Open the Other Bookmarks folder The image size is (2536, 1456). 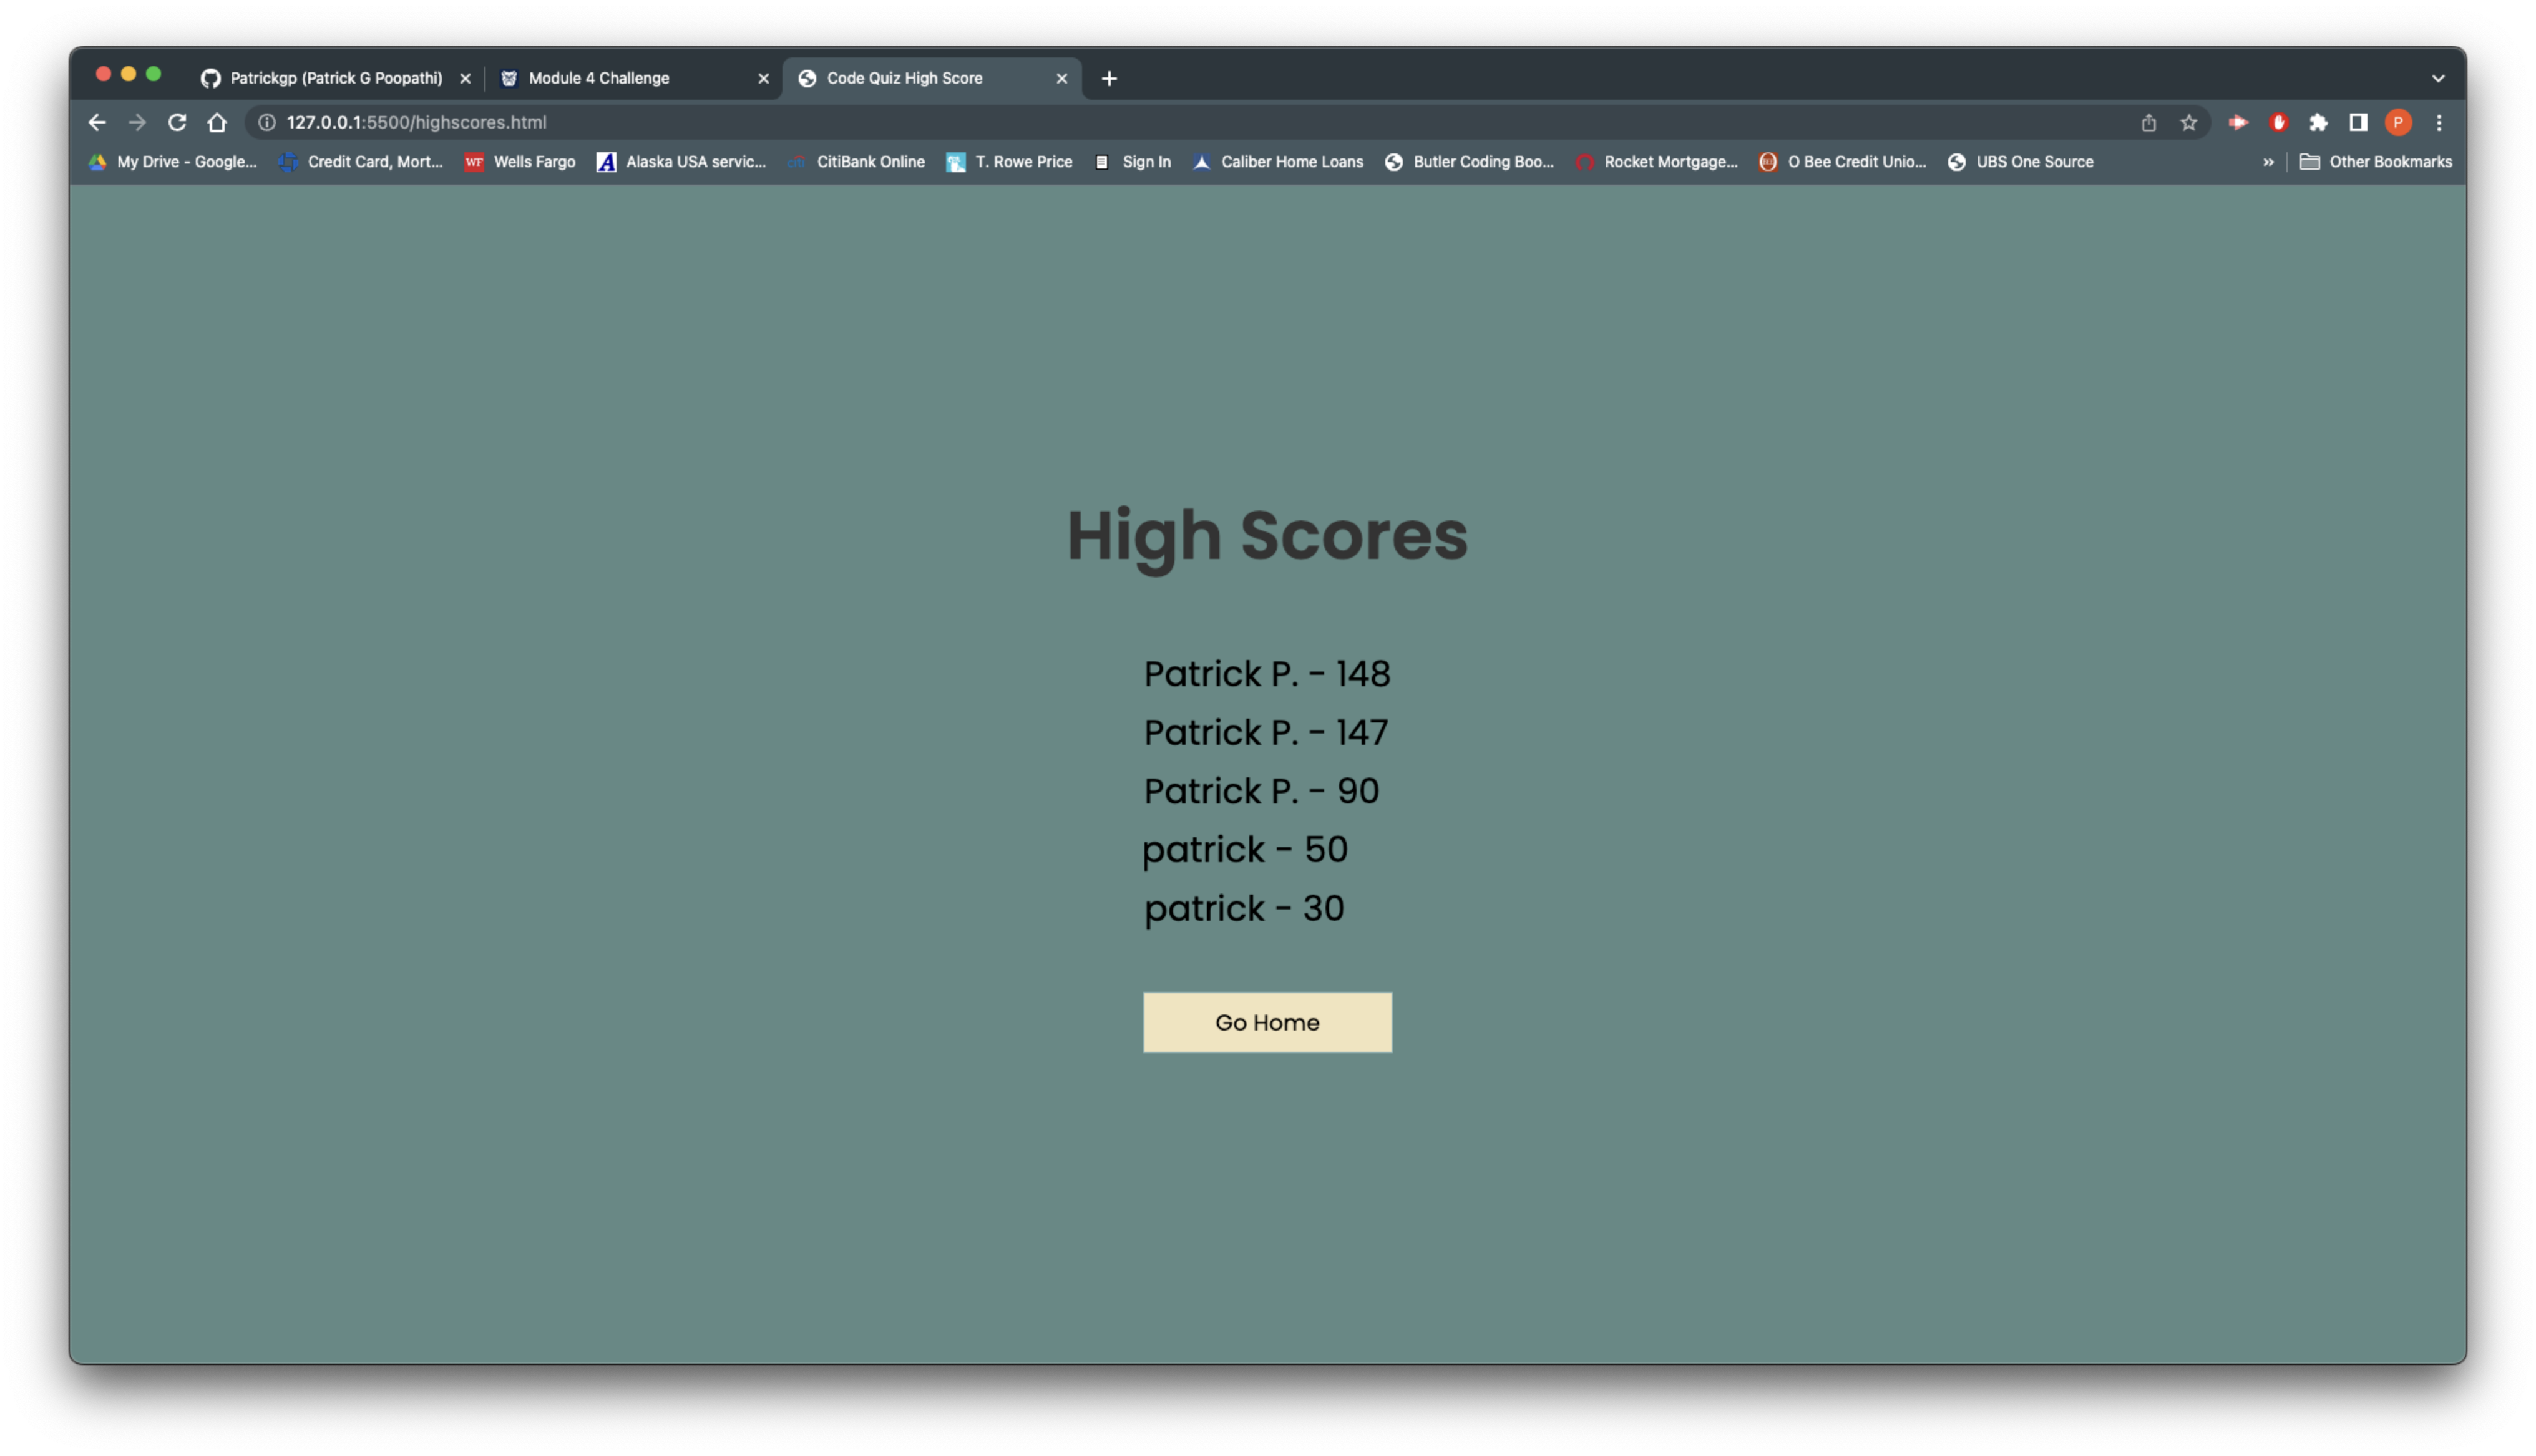click(2377, 162)
